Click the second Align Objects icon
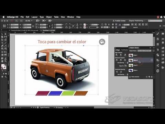The image size is (165, 124). coord(121,55)
